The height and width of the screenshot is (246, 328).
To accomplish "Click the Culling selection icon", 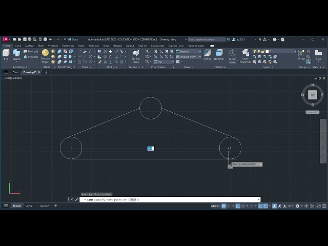I will pos(207,55).
